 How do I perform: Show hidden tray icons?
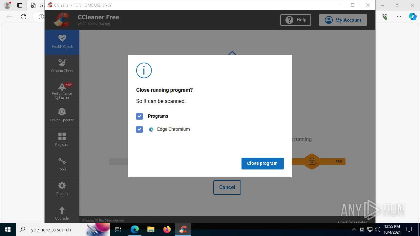coord(354,230)
